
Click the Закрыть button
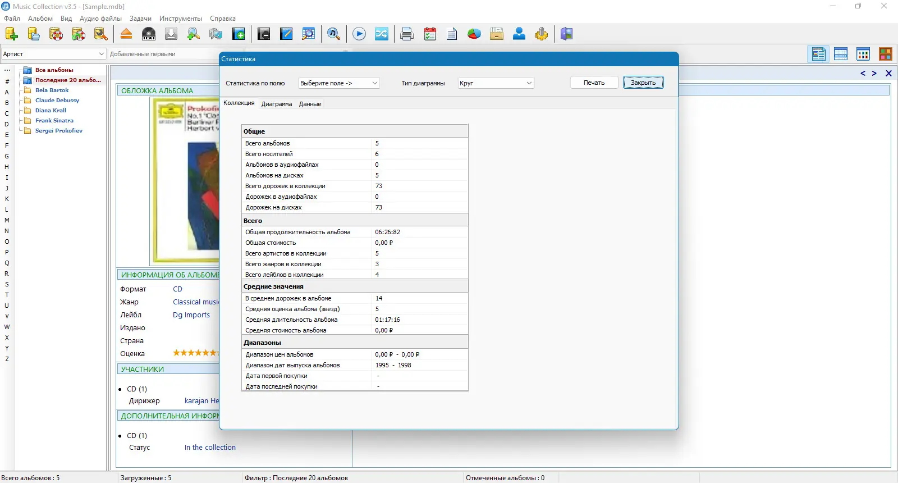coord(643,83)
